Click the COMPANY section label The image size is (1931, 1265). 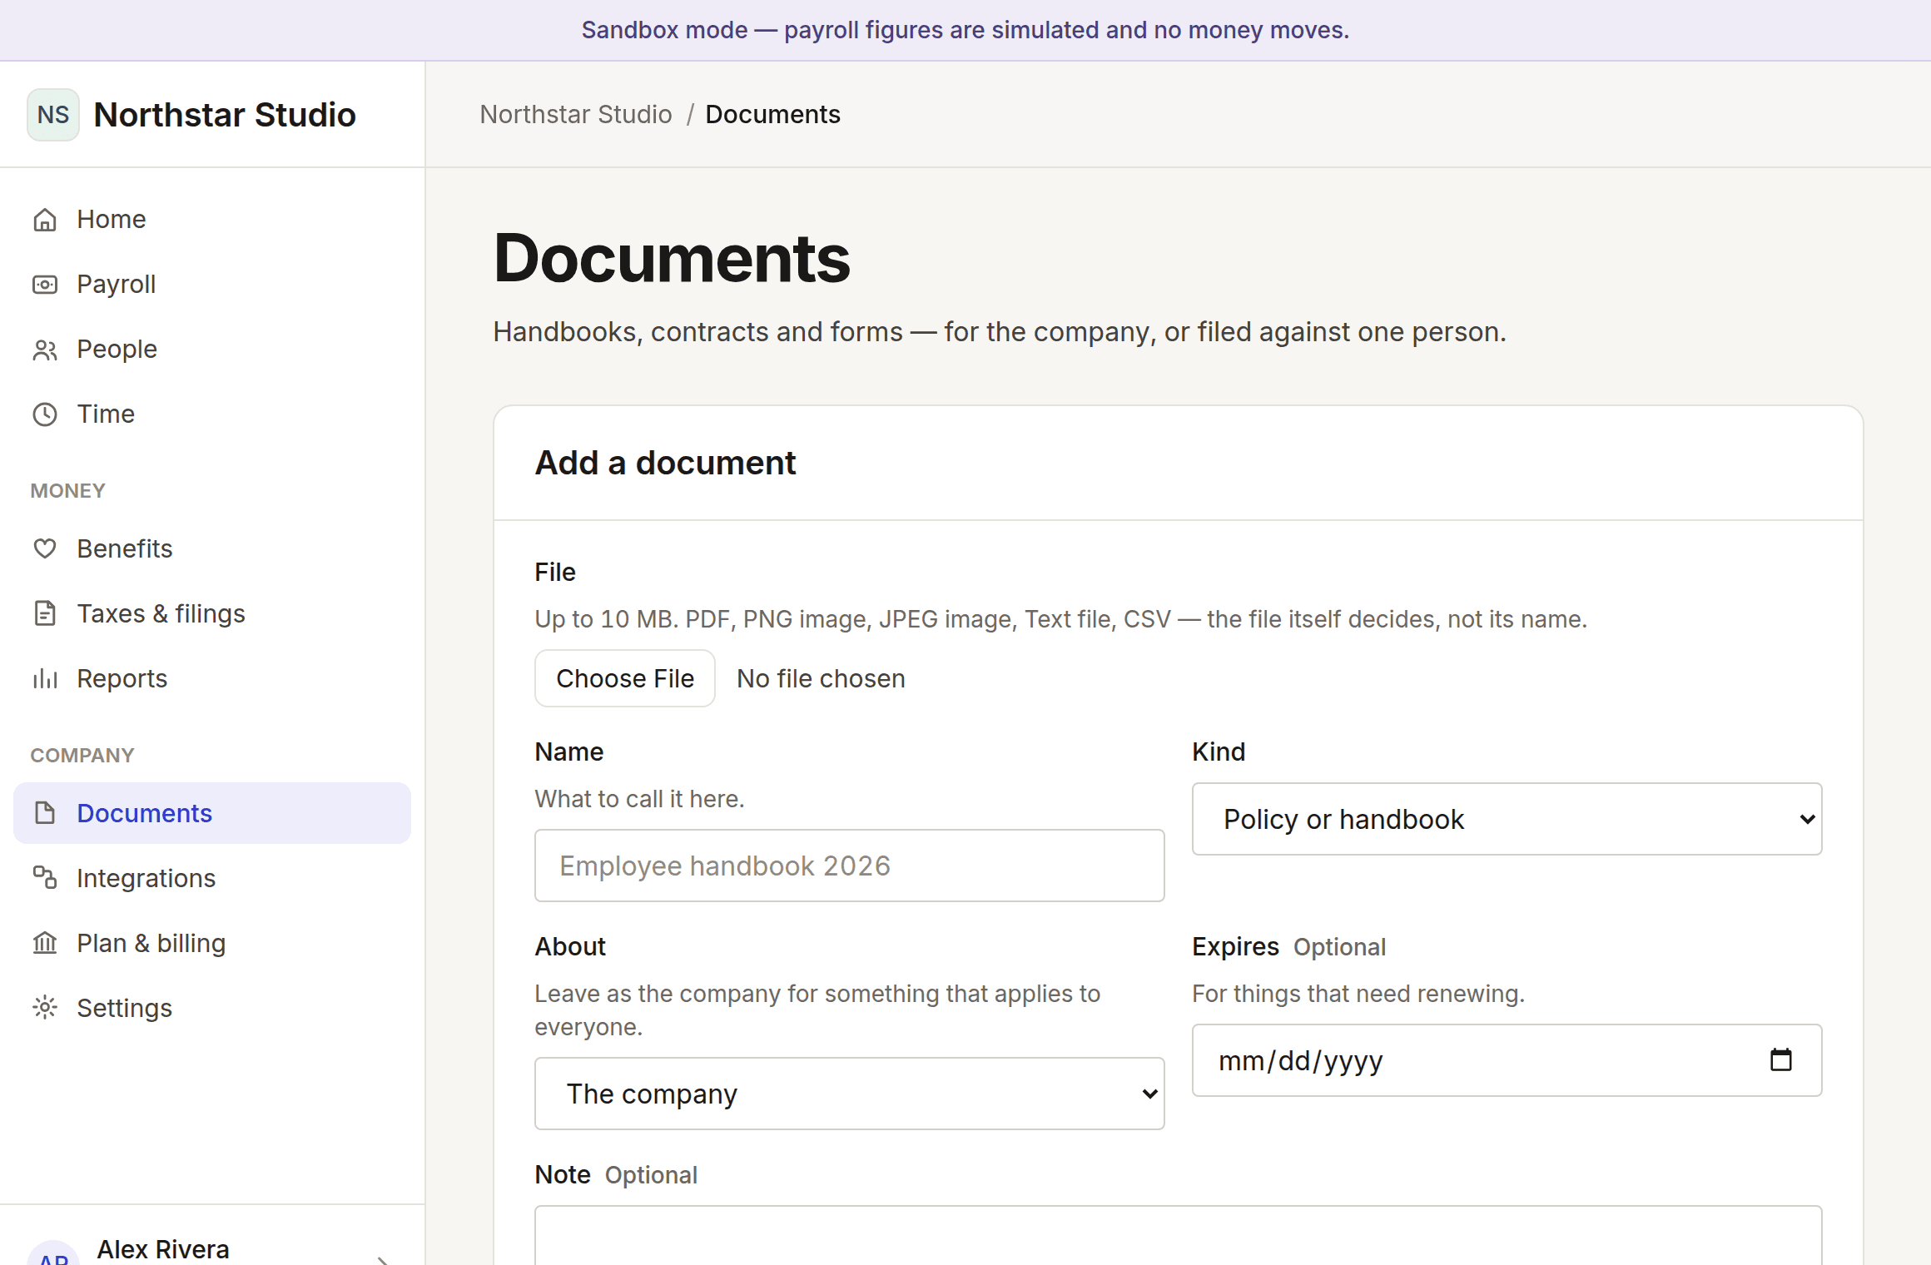pos(82,756)
